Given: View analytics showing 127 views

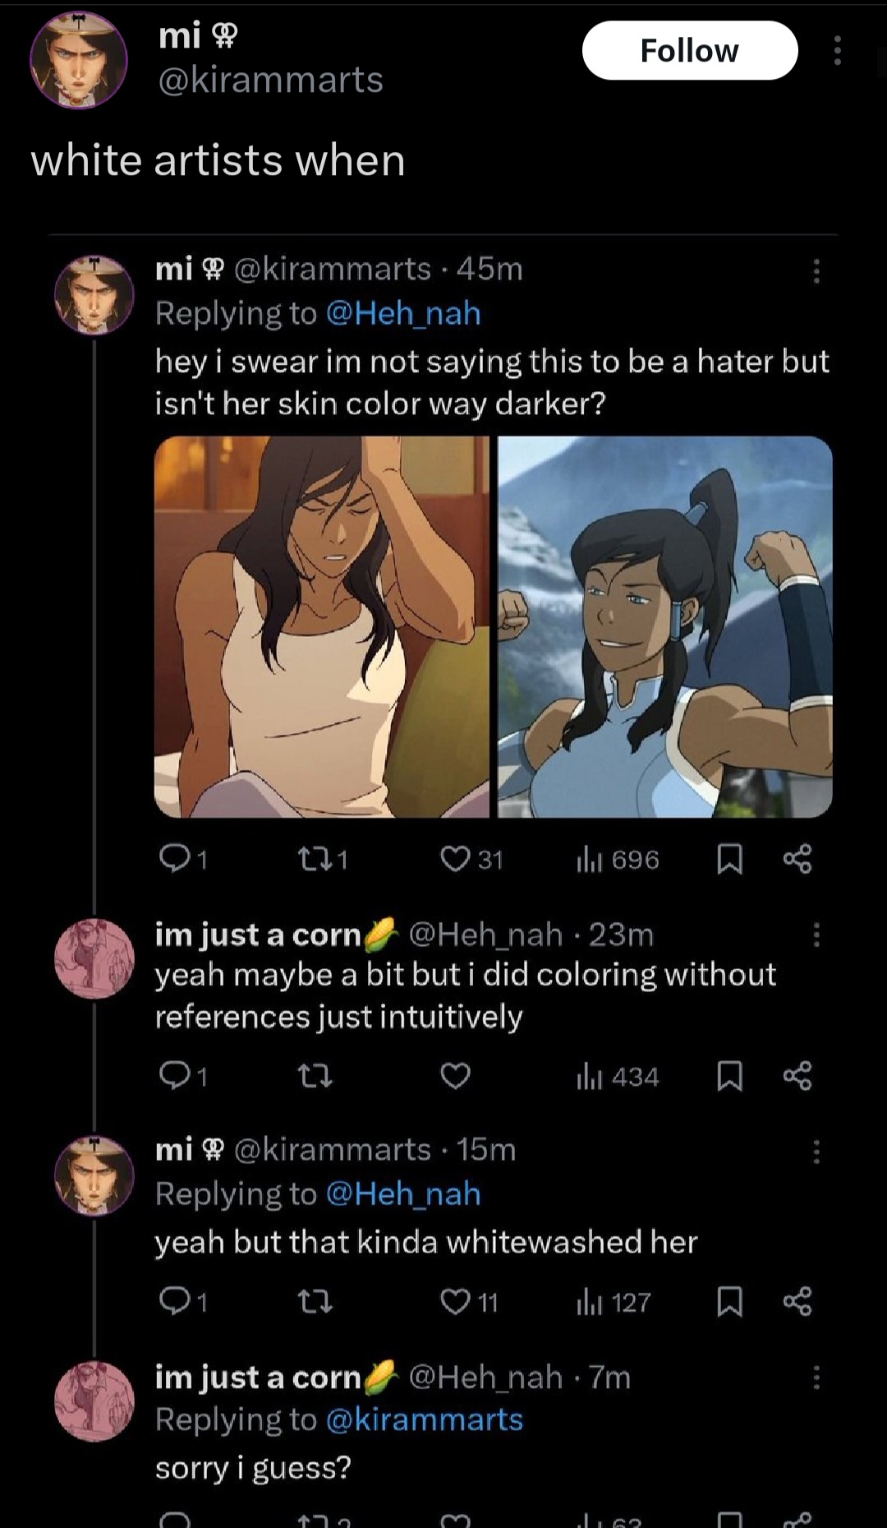Looking at the screenshot, I should (x=614, y=1302).
